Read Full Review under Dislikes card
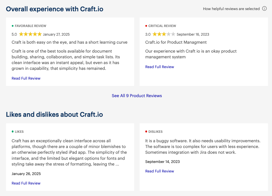 click(x=160, y=171)
